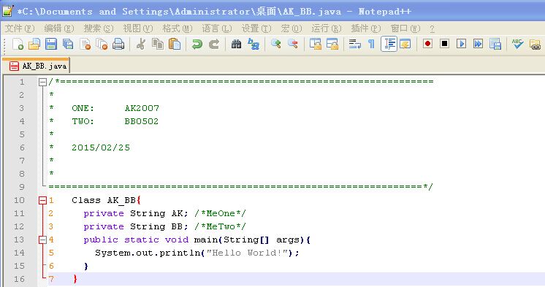Click the "/*MeOne*/" comment
The height and width of the screenshot is (287, 545).
point(220,213)
